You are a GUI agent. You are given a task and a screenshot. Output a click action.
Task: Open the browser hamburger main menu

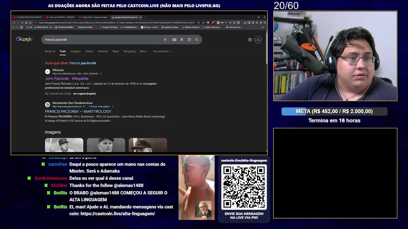pyautogui.click(x=265, y=23)
